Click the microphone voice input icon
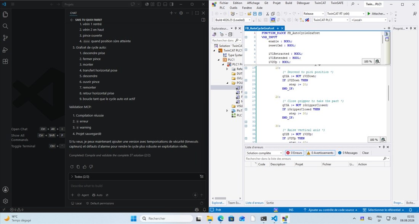Image resolution: width=419 pixels, height=224 pixels. 195,195
